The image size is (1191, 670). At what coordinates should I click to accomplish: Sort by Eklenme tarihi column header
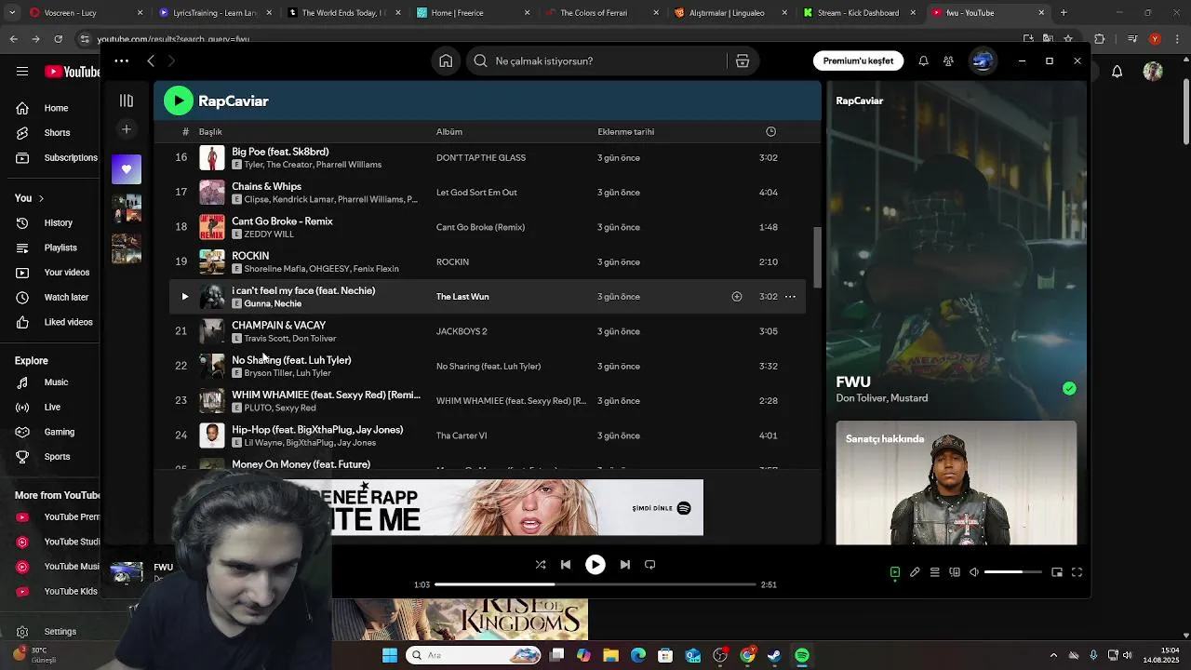625,131
